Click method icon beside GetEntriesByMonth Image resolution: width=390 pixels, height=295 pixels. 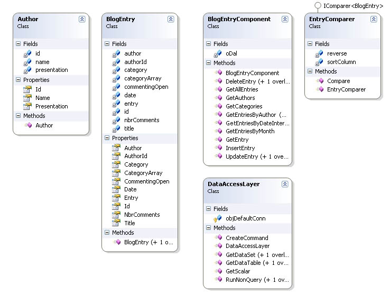[x=219, y=131]
